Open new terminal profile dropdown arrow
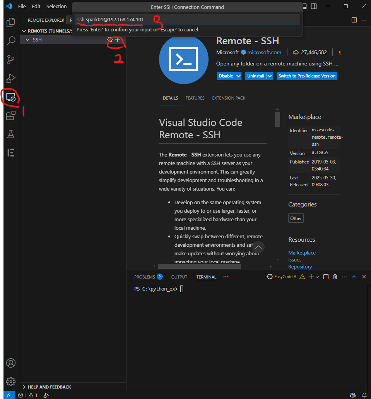Image resolution: width=371 pixels, height=399 pixels. [317, 277]
